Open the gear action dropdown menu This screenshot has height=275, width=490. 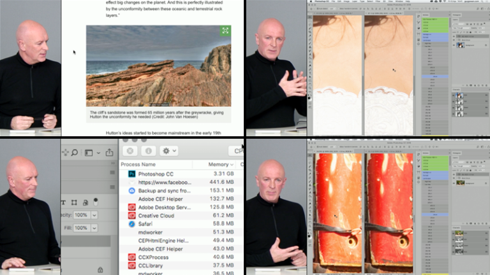point(169,151)
